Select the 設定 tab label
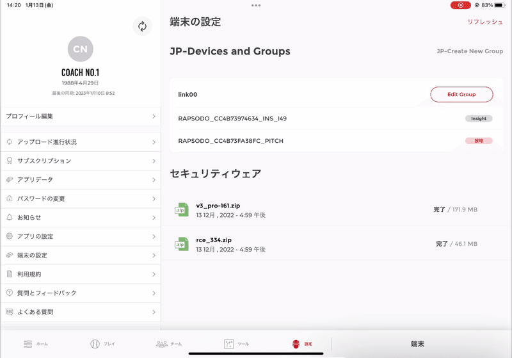The image size is (512, 358). point(308,344)
